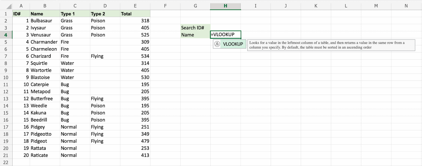
Task: Click the Name label cell in column G
Action: tap(195, 35)
